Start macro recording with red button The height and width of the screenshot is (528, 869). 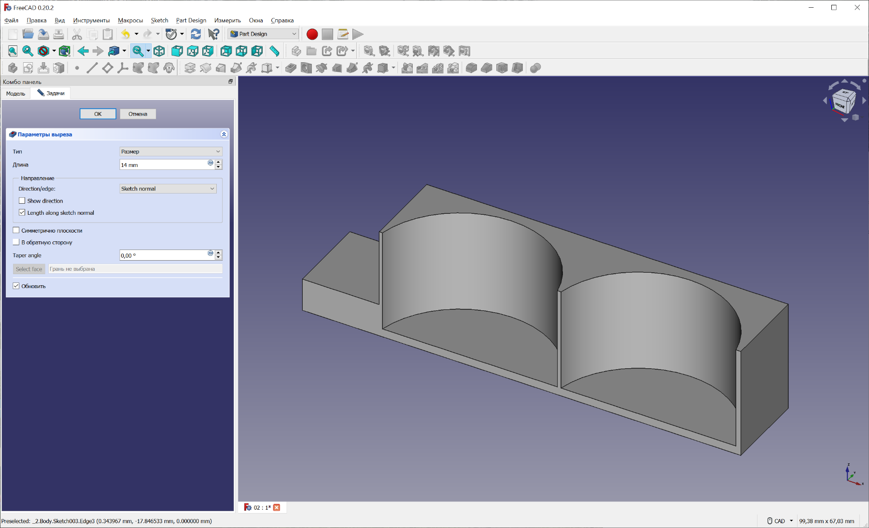point(312,34)
